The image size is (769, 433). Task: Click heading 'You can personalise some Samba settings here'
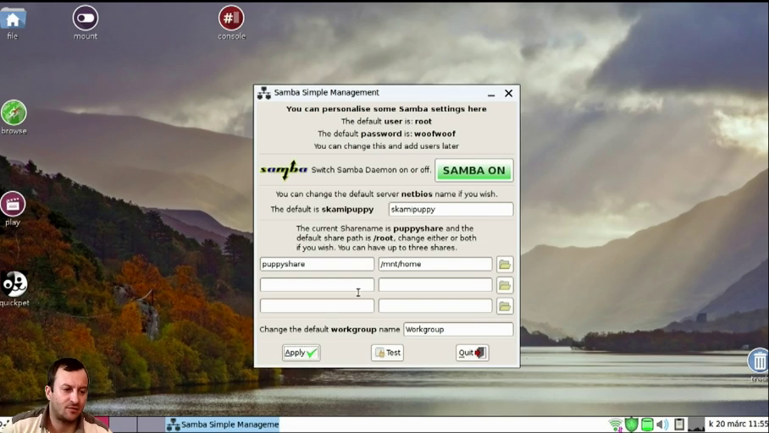[386, 109]
